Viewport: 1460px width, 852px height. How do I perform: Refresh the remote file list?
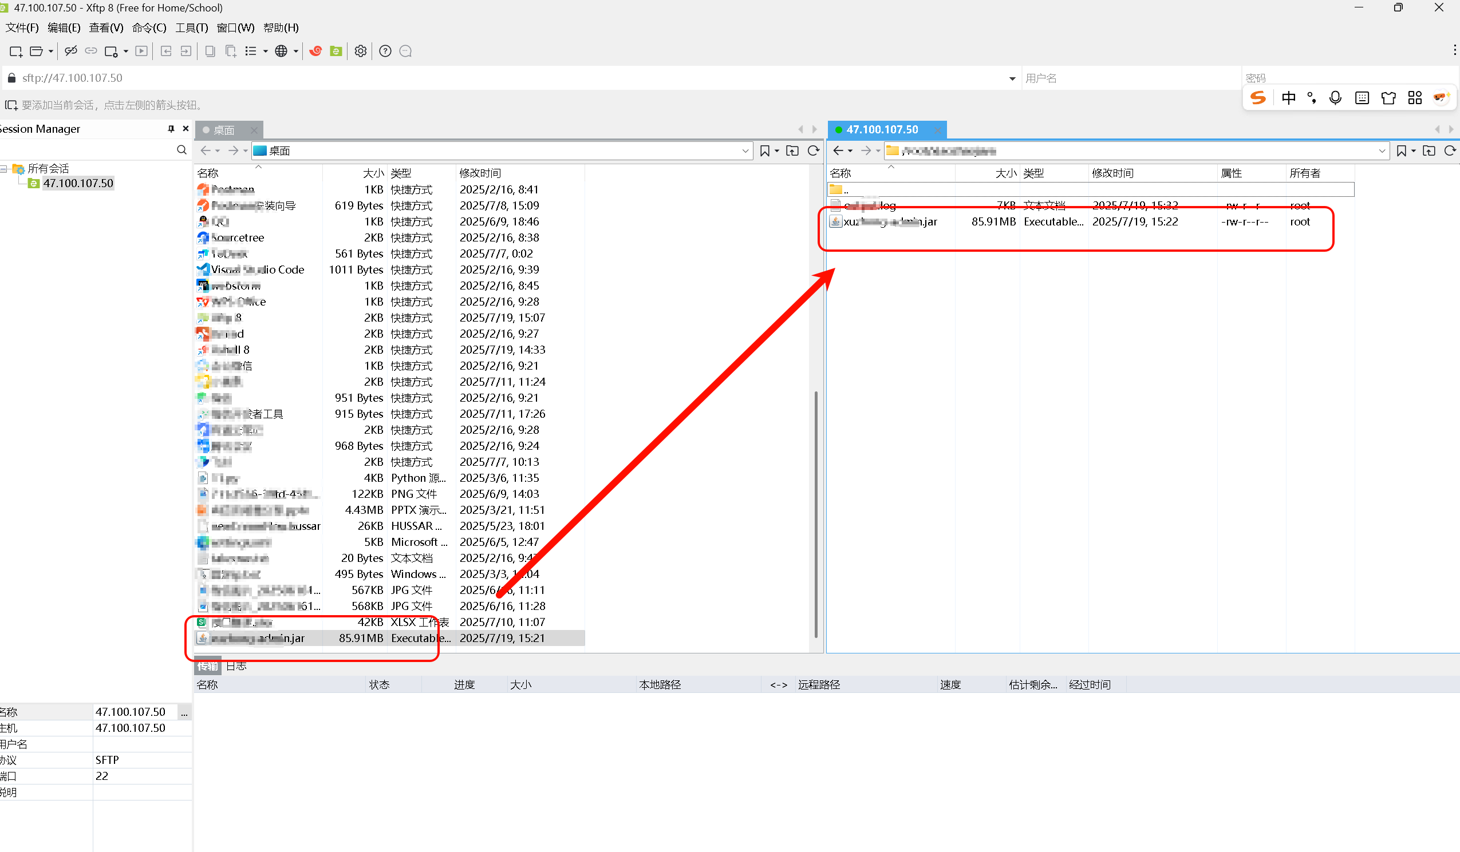click(x=1450, y=150)
